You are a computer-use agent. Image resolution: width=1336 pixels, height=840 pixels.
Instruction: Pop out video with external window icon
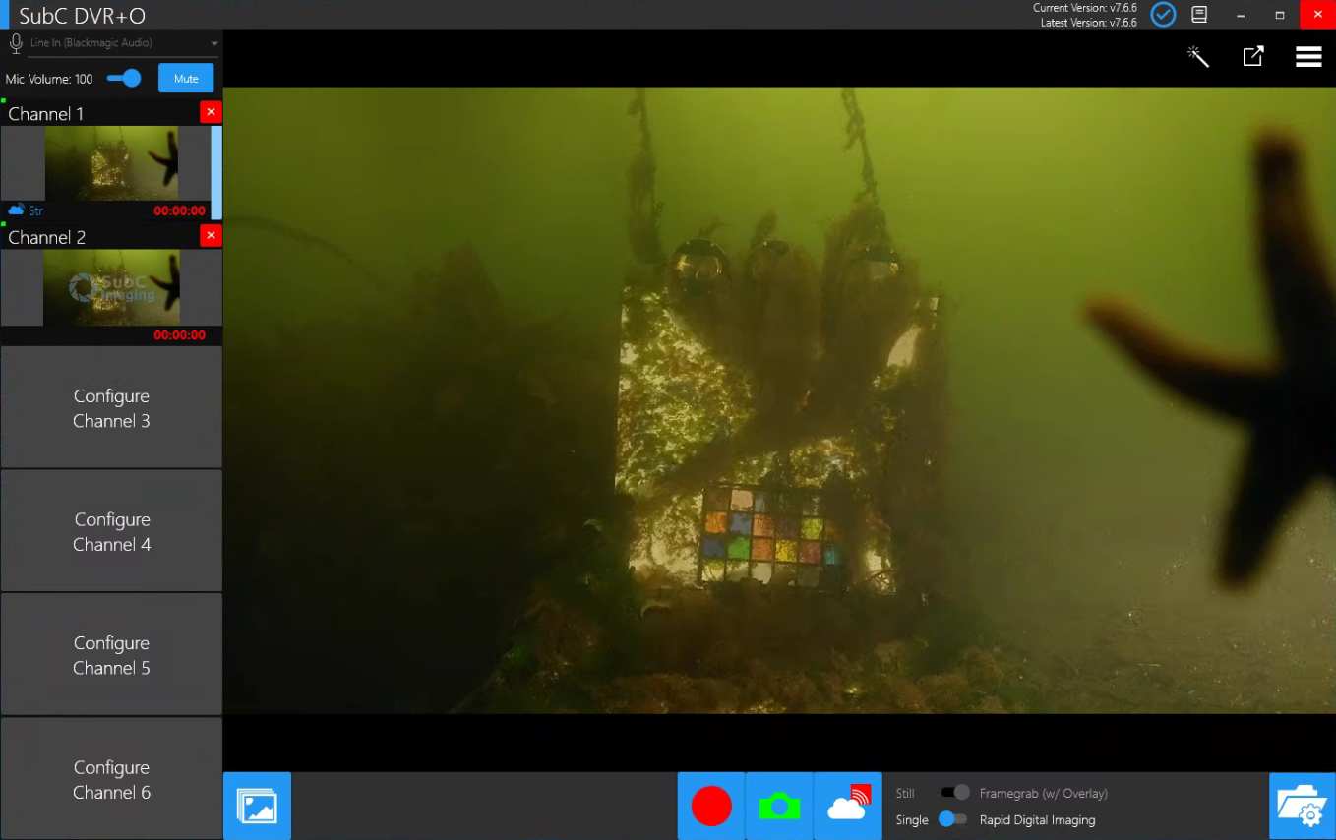click(1252, 57)
